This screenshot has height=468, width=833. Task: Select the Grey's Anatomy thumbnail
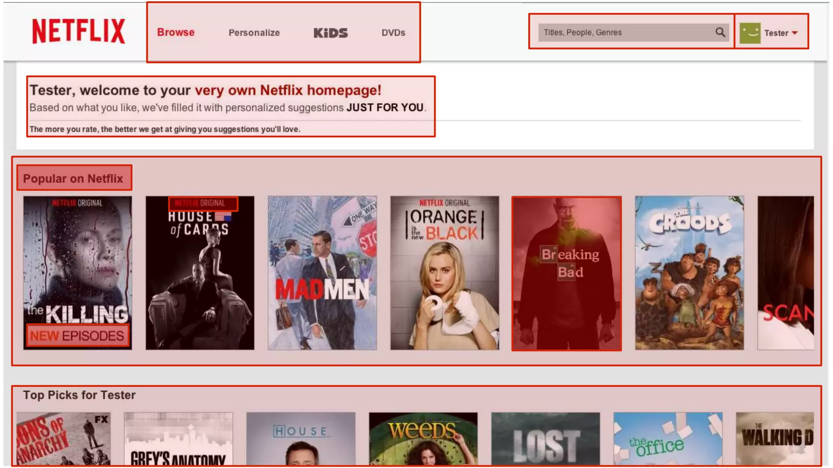coord(179,439)
